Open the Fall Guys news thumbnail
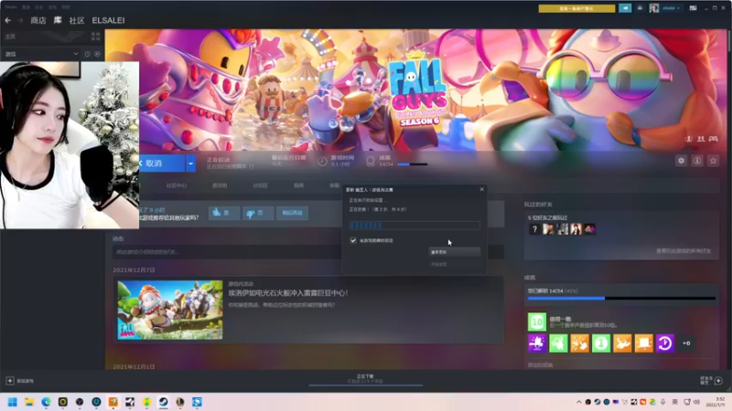Screen dimensions: 732x411 (x=170, y=310)
